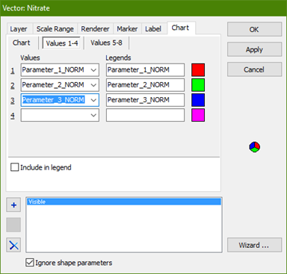This screenshot has width=287, height=274.
Task: Click the pie chart preview symbol
Action: click(x=254, y=147)
